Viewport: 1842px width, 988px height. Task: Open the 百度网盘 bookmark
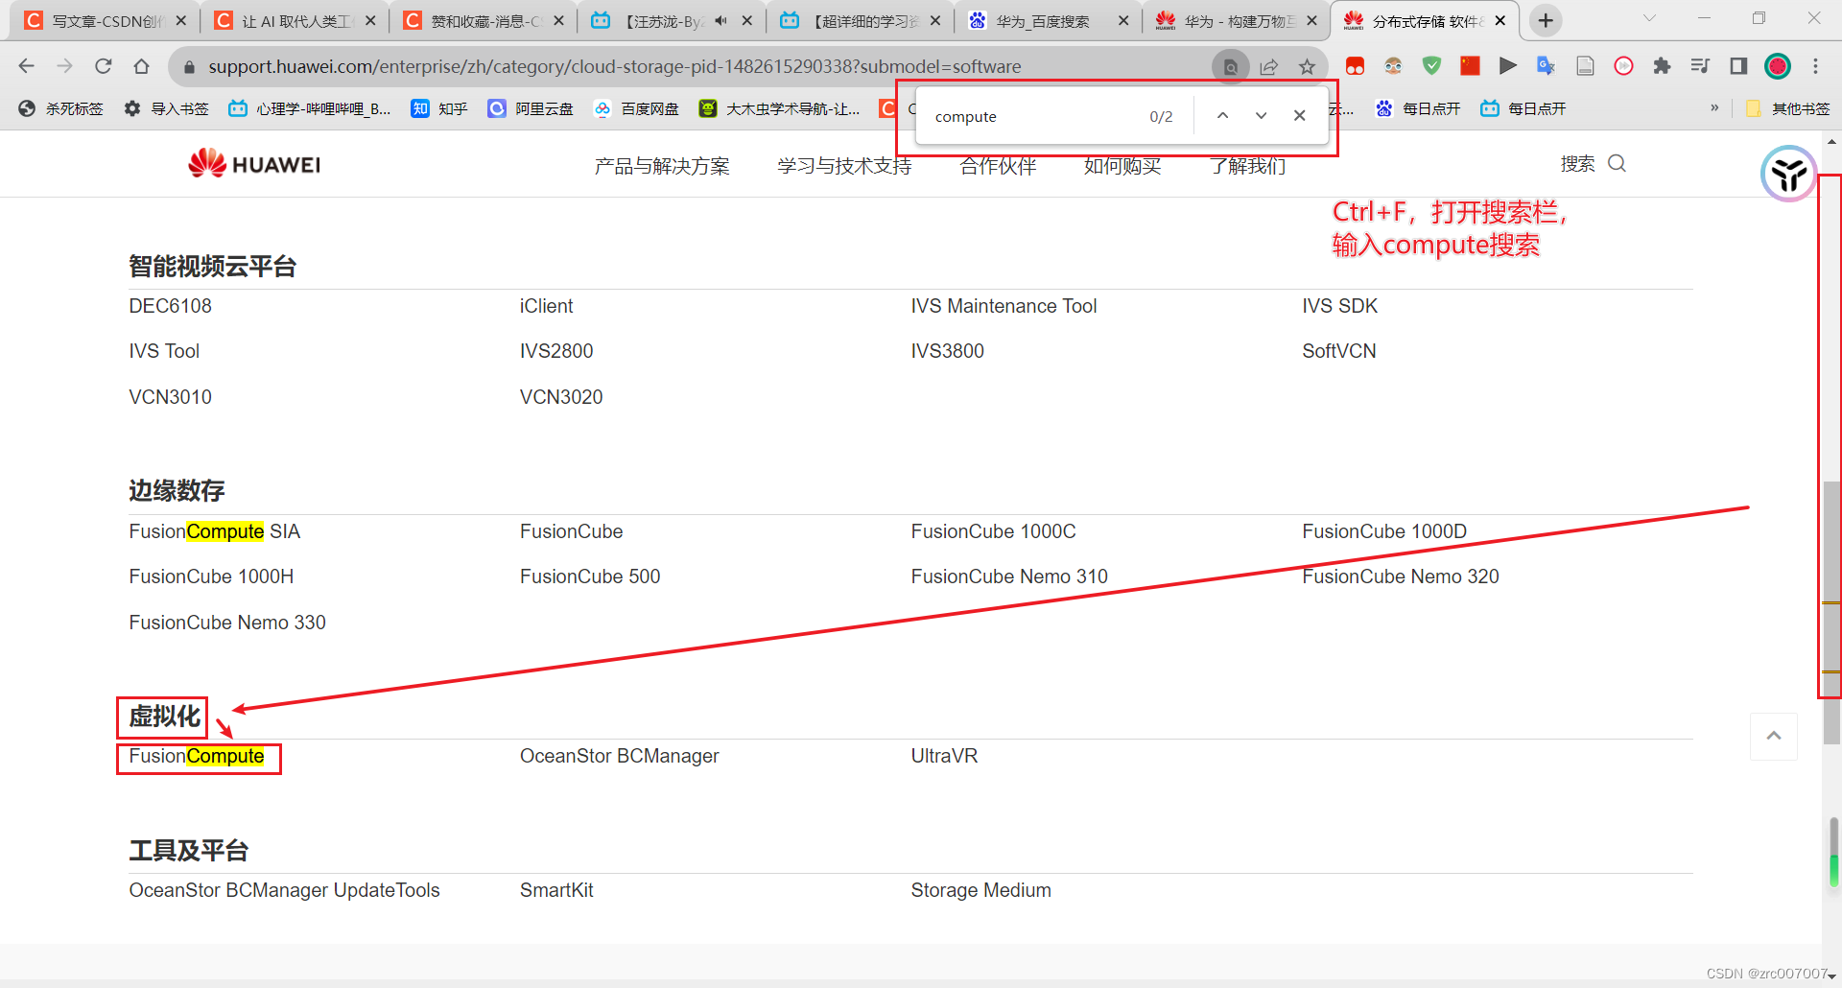636,108
